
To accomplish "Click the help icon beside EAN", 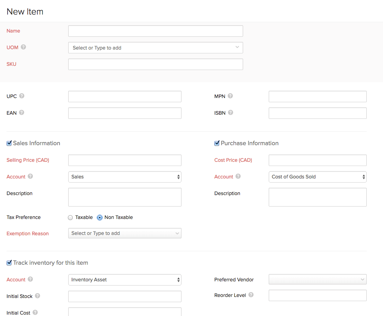I will point(21,113).
